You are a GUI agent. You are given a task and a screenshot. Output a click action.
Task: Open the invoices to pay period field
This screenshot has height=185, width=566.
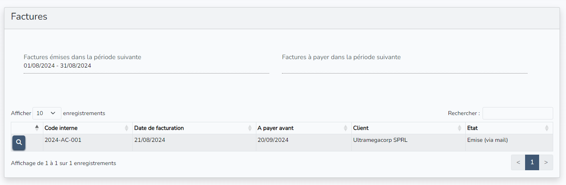click(404, 66)
